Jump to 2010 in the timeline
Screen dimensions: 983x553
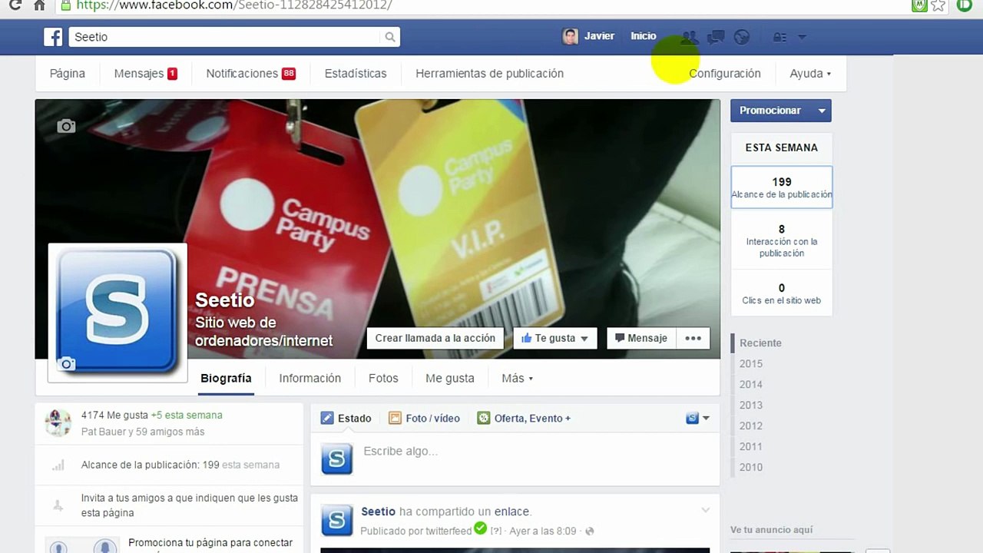tap(751, 467)
